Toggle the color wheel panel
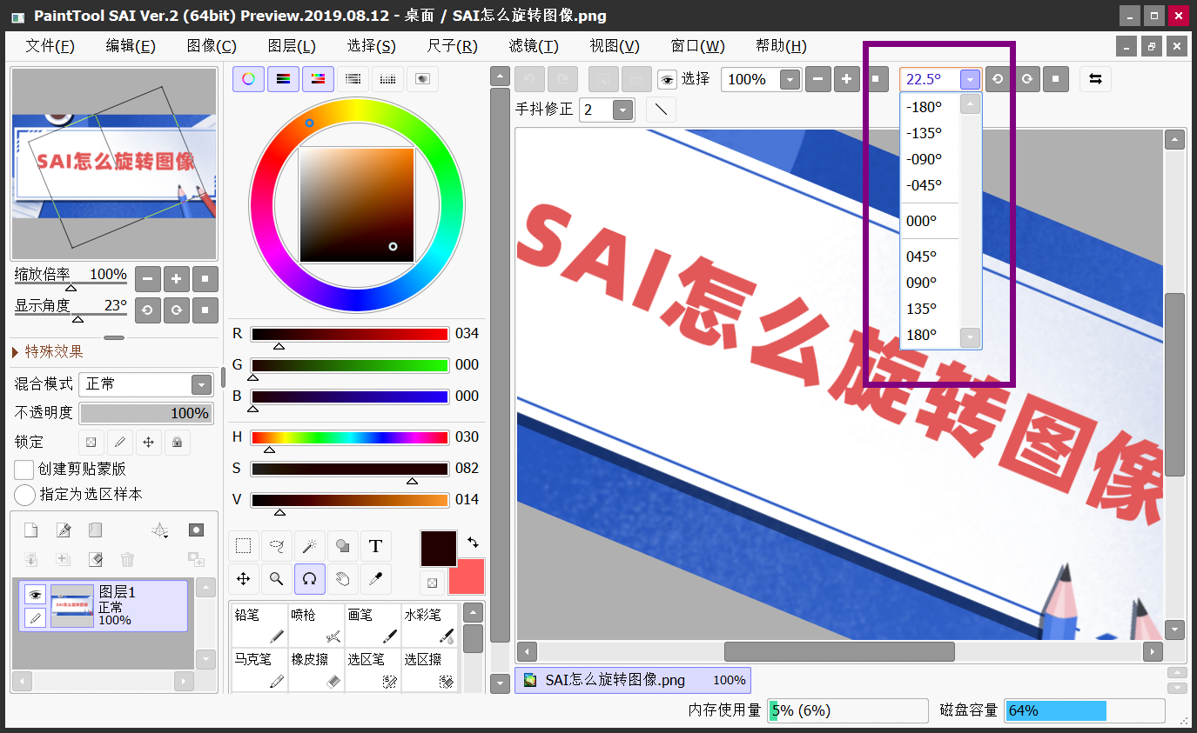This screenshot has height=733, width=1197. (248, 79)
